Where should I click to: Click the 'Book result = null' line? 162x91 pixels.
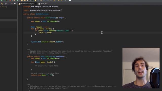(x=40, y=27)
